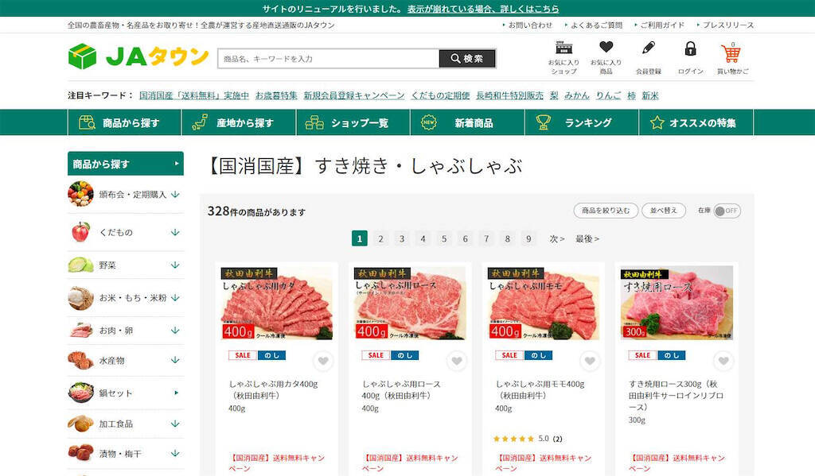Click the 加工食品 bread icon
815x476 pixels.
[80, 424]
